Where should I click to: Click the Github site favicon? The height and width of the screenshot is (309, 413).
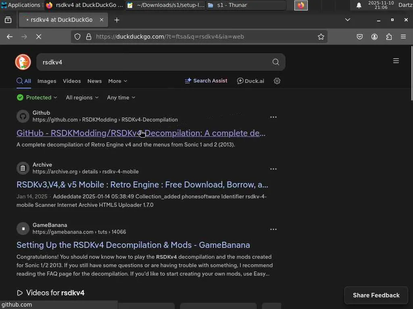[x=23, y=116]
